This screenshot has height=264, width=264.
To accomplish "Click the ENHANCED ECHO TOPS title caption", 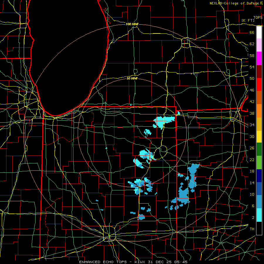I will (x=133, y=262).
